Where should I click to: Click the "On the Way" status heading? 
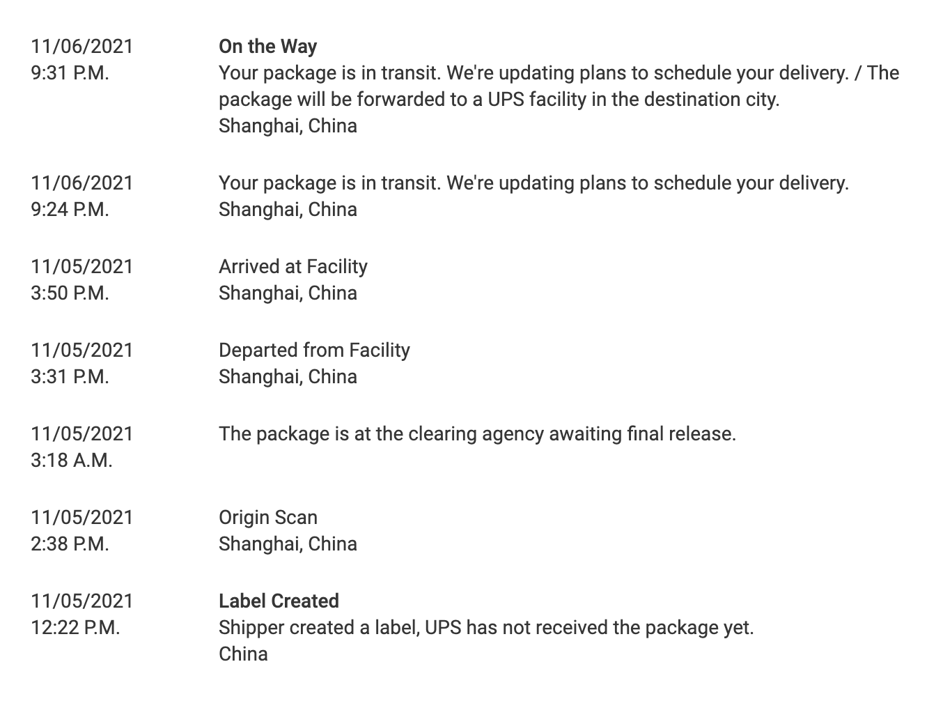click(267, 47)
